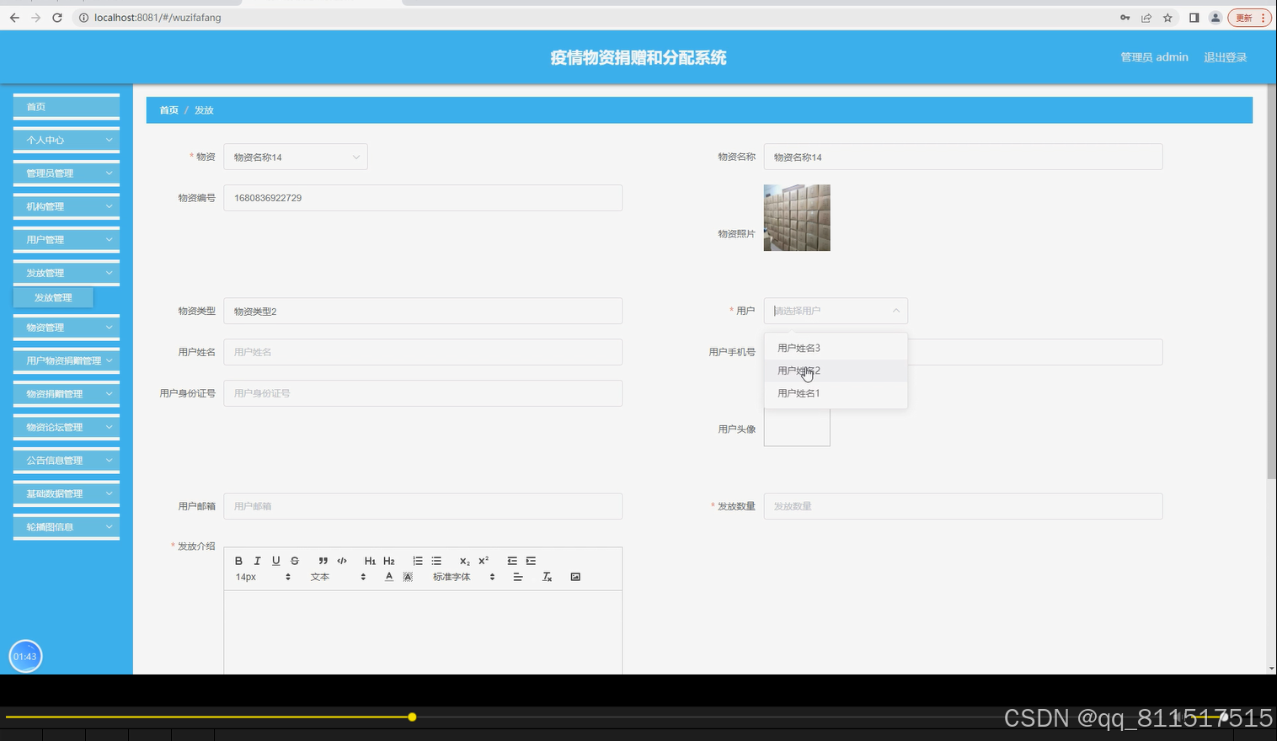
Task: Go to 首页 via the breadcrumb
Action: (169, 110)
